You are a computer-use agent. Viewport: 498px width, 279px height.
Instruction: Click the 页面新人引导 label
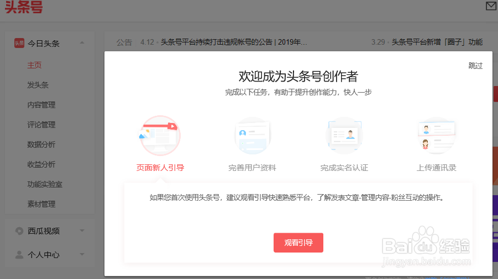(x=160, y=168)
